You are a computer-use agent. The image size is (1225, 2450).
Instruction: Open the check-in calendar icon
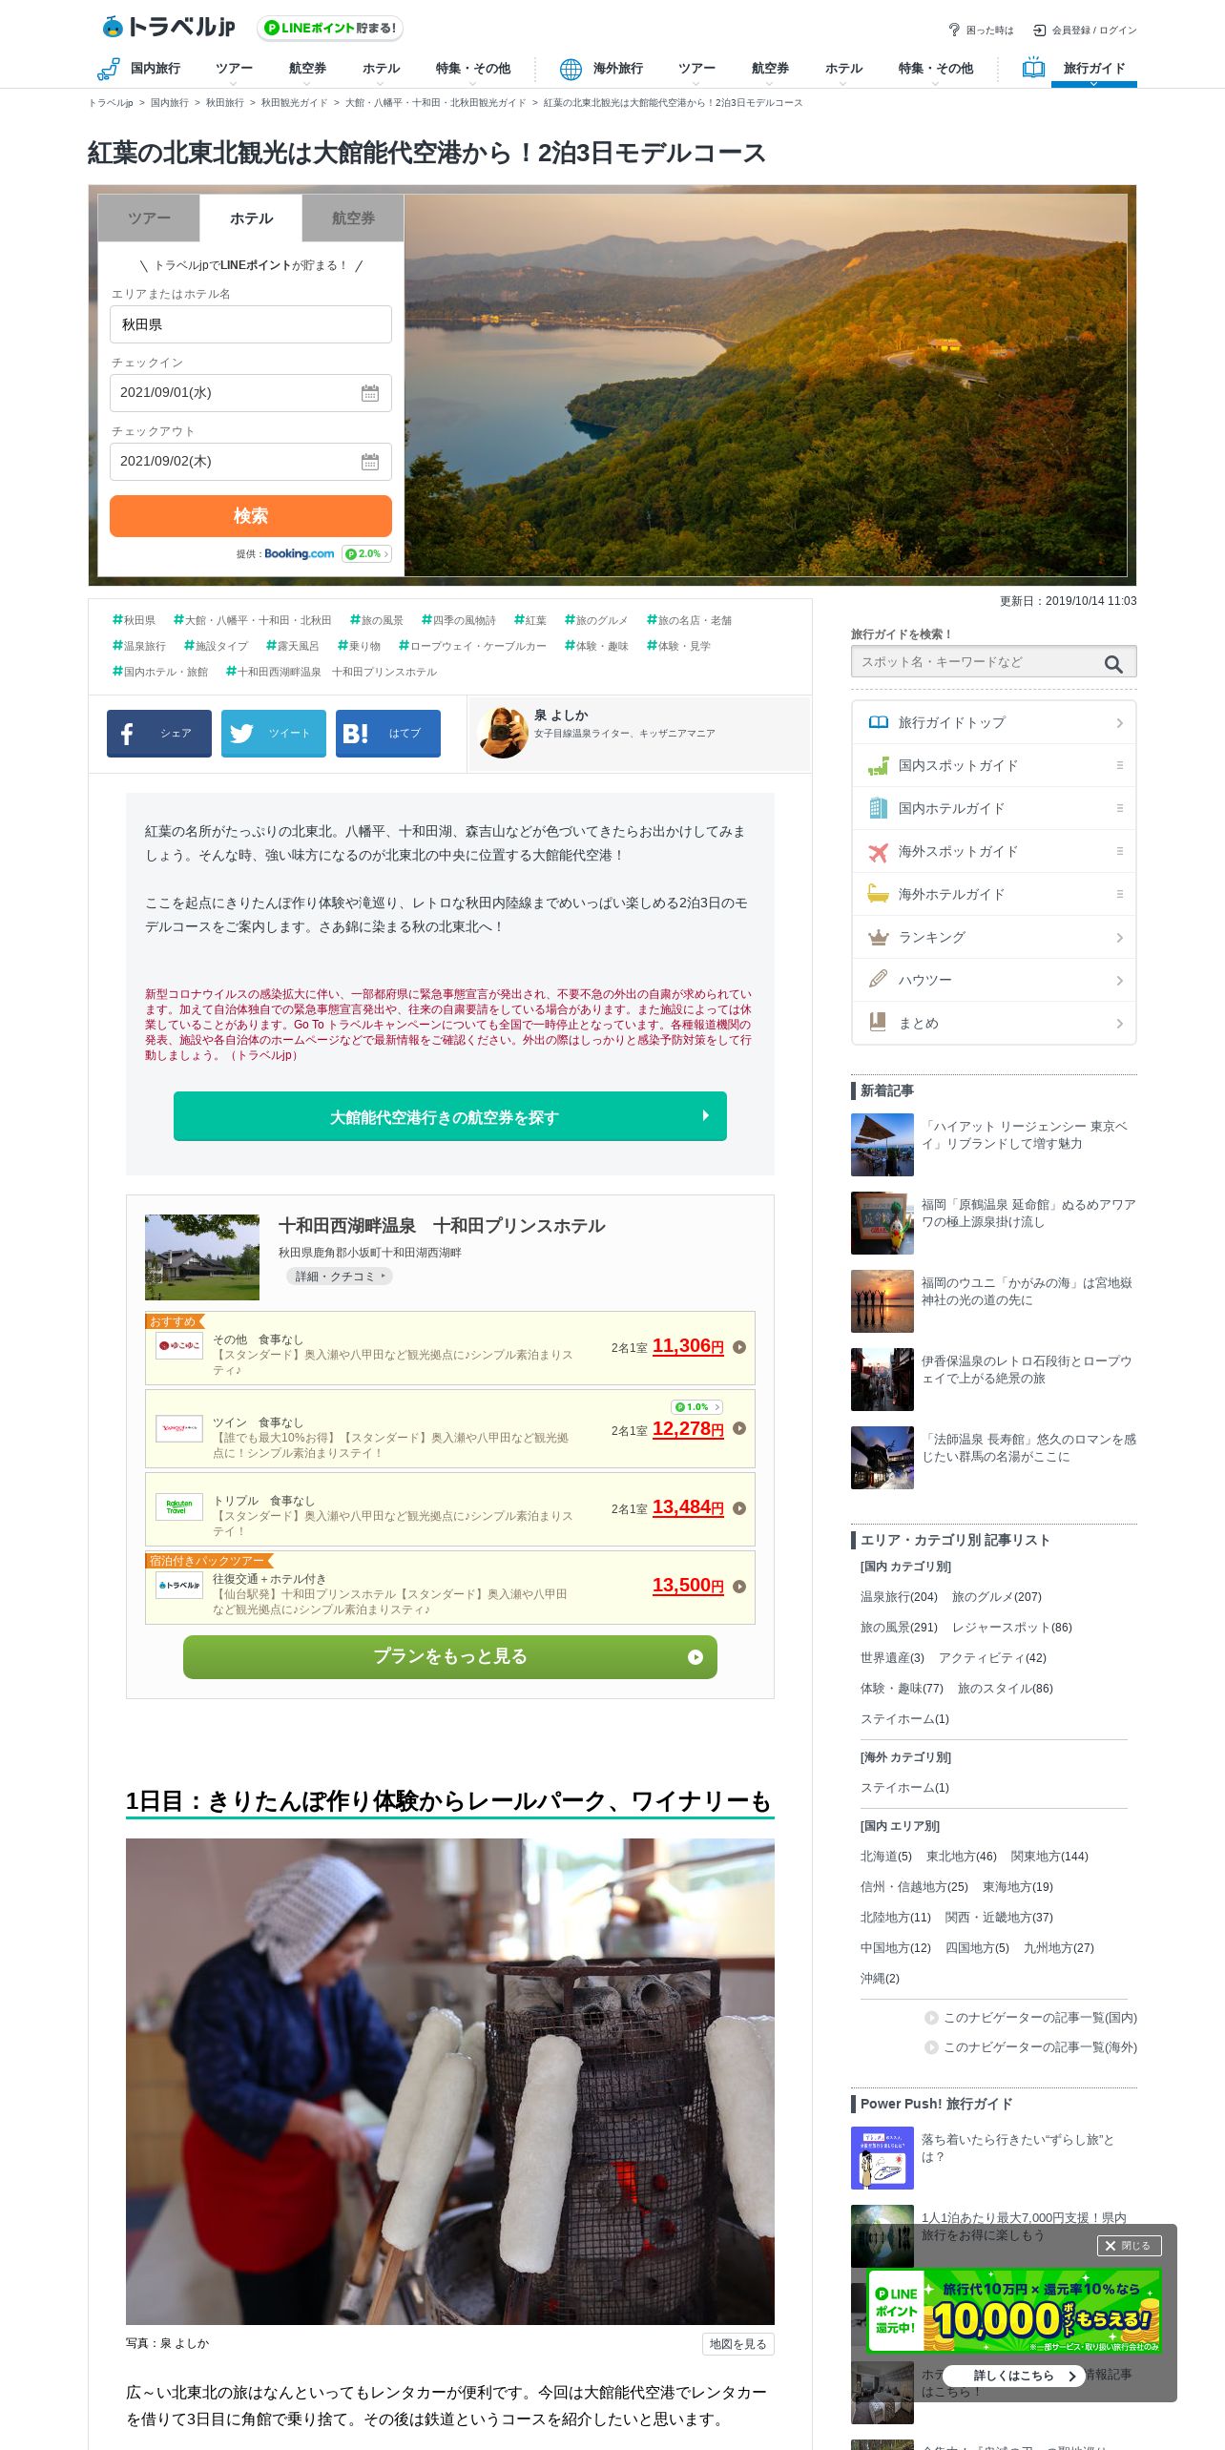[370, 393]
